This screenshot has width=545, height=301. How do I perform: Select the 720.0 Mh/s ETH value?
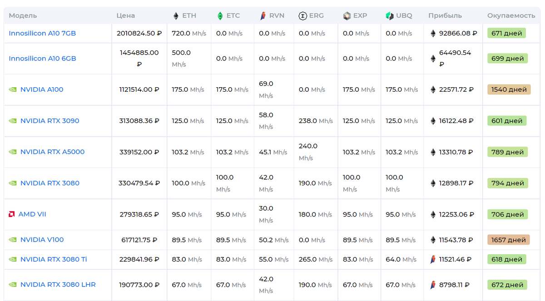[x=189, y=33]
